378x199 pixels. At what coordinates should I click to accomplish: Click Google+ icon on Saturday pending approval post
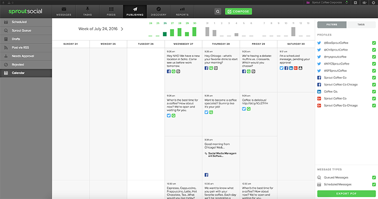[x=296, y=68]
